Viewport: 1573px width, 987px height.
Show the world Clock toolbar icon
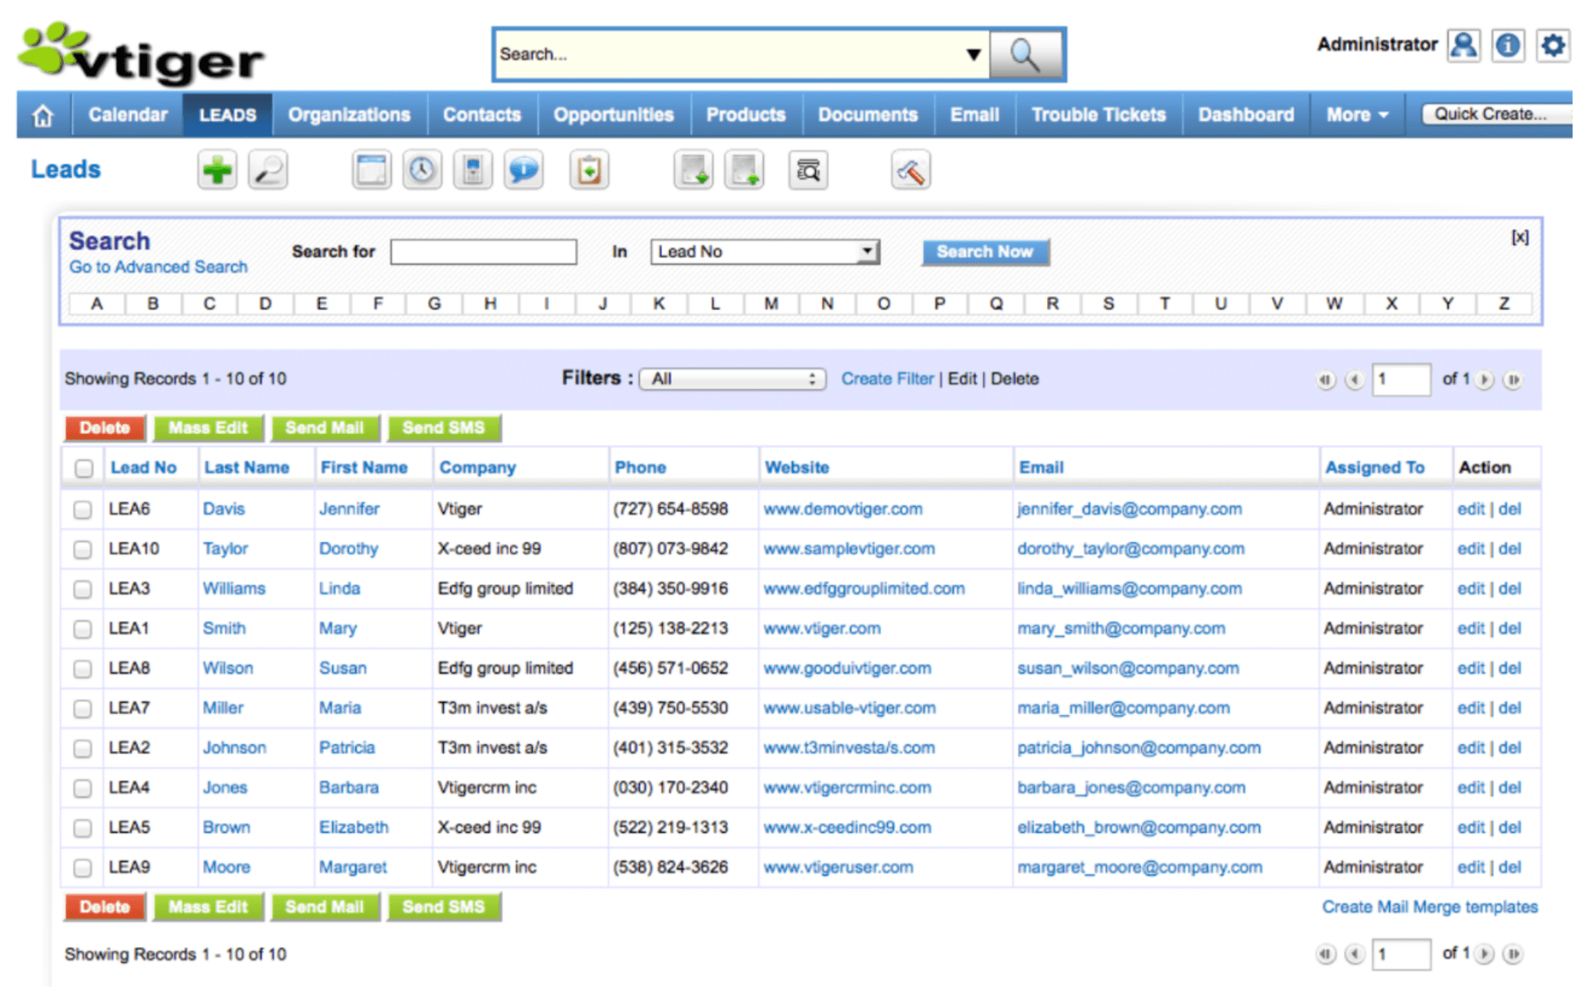[422, 170]
